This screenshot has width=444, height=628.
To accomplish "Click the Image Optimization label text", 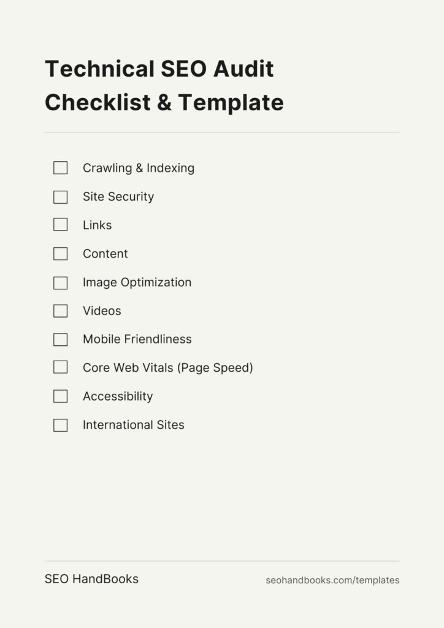I will (x=137, y=282).
